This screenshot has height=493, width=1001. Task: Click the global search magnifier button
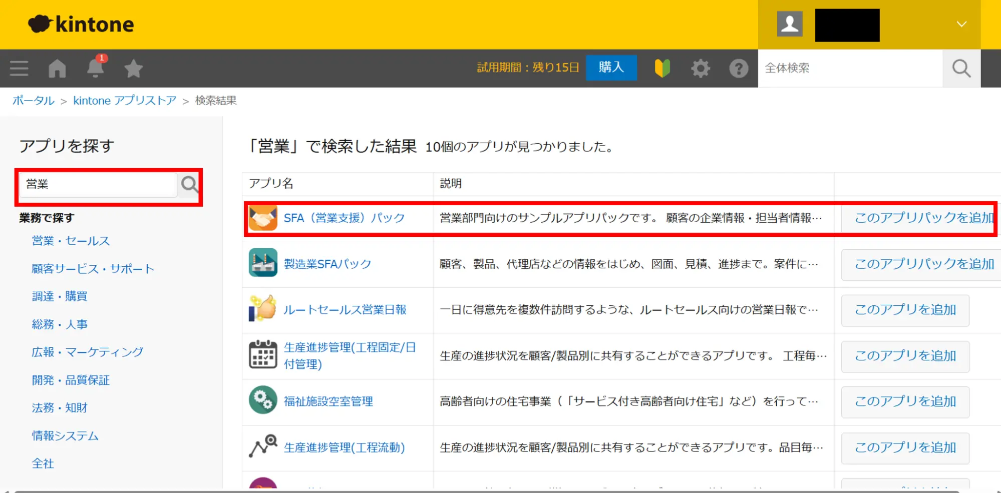coord(961,68)
